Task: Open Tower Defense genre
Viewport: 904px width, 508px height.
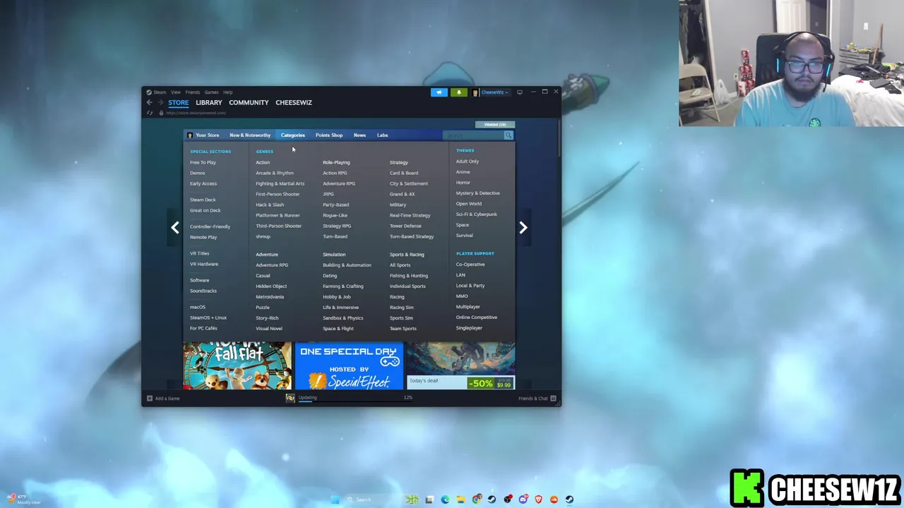Action: pos(405,226)
